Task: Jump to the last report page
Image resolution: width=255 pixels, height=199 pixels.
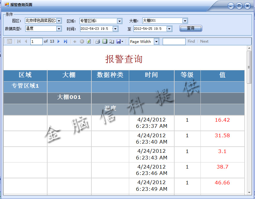Action: coord(65,41)
